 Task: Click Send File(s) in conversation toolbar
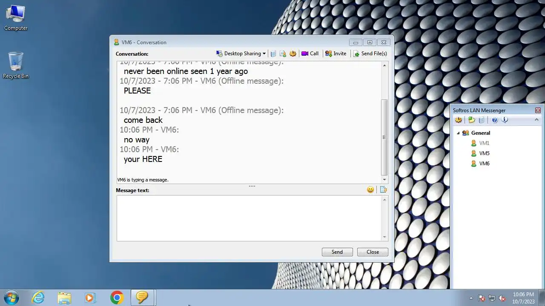[x=370, y=54]
